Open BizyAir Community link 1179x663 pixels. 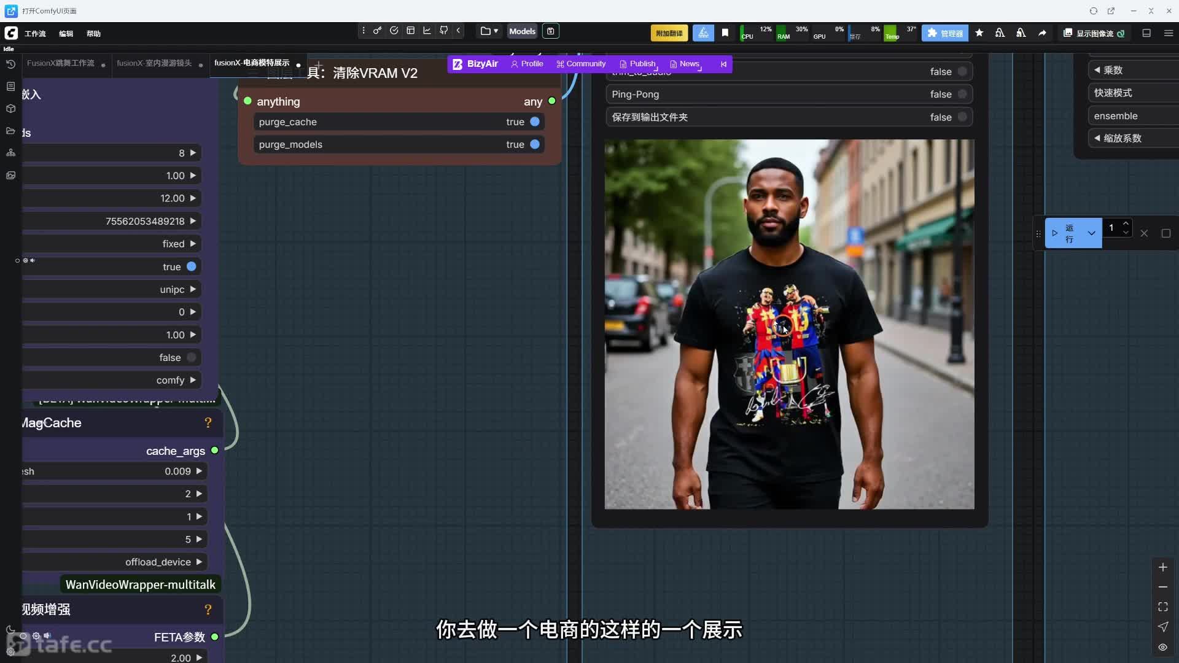coord(581,64)
